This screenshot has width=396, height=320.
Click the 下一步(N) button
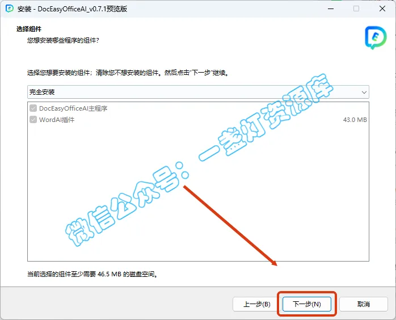[x=306, y=304]
